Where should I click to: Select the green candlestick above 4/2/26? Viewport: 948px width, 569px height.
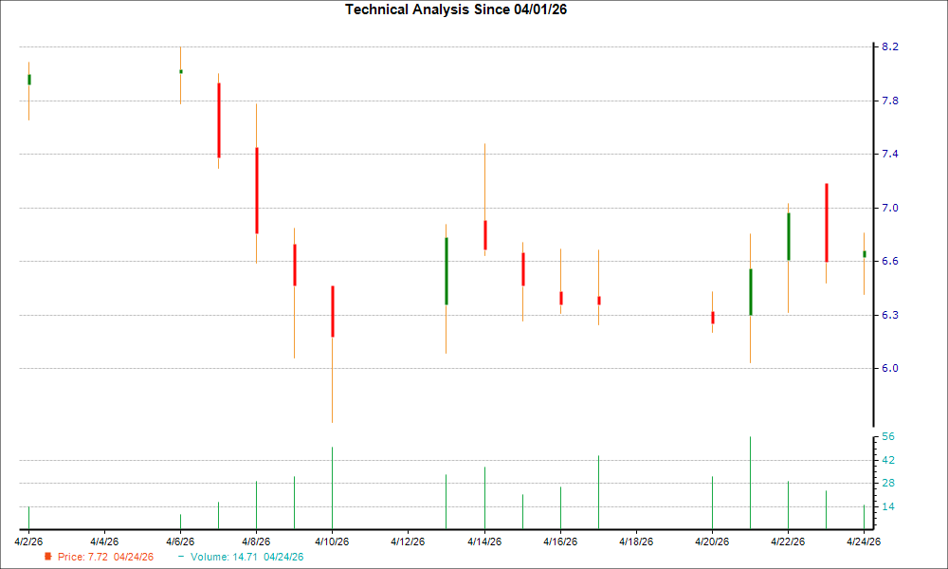29,80
